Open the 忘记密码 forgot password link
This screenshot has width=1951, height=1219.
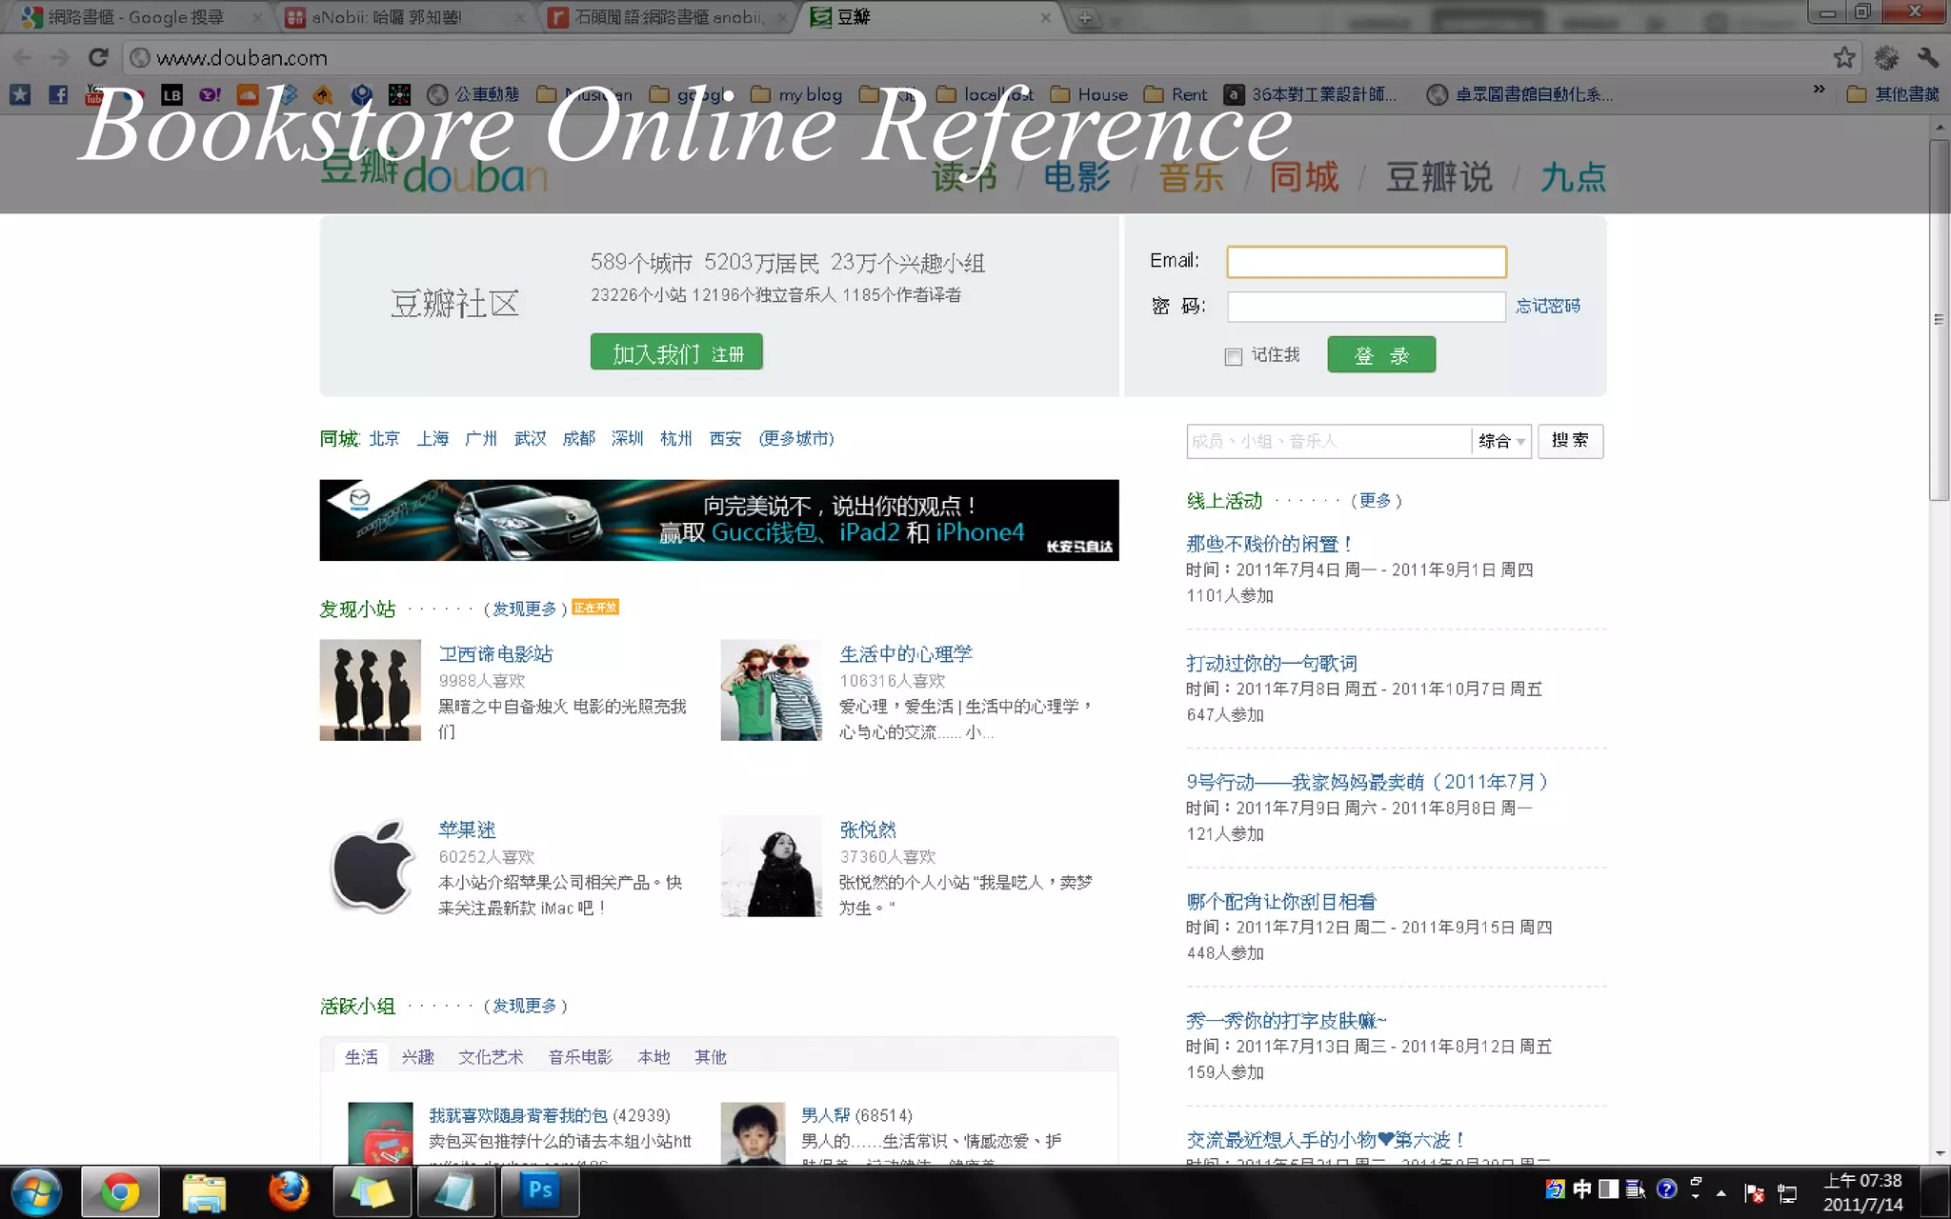click(x=1548, y=306)
